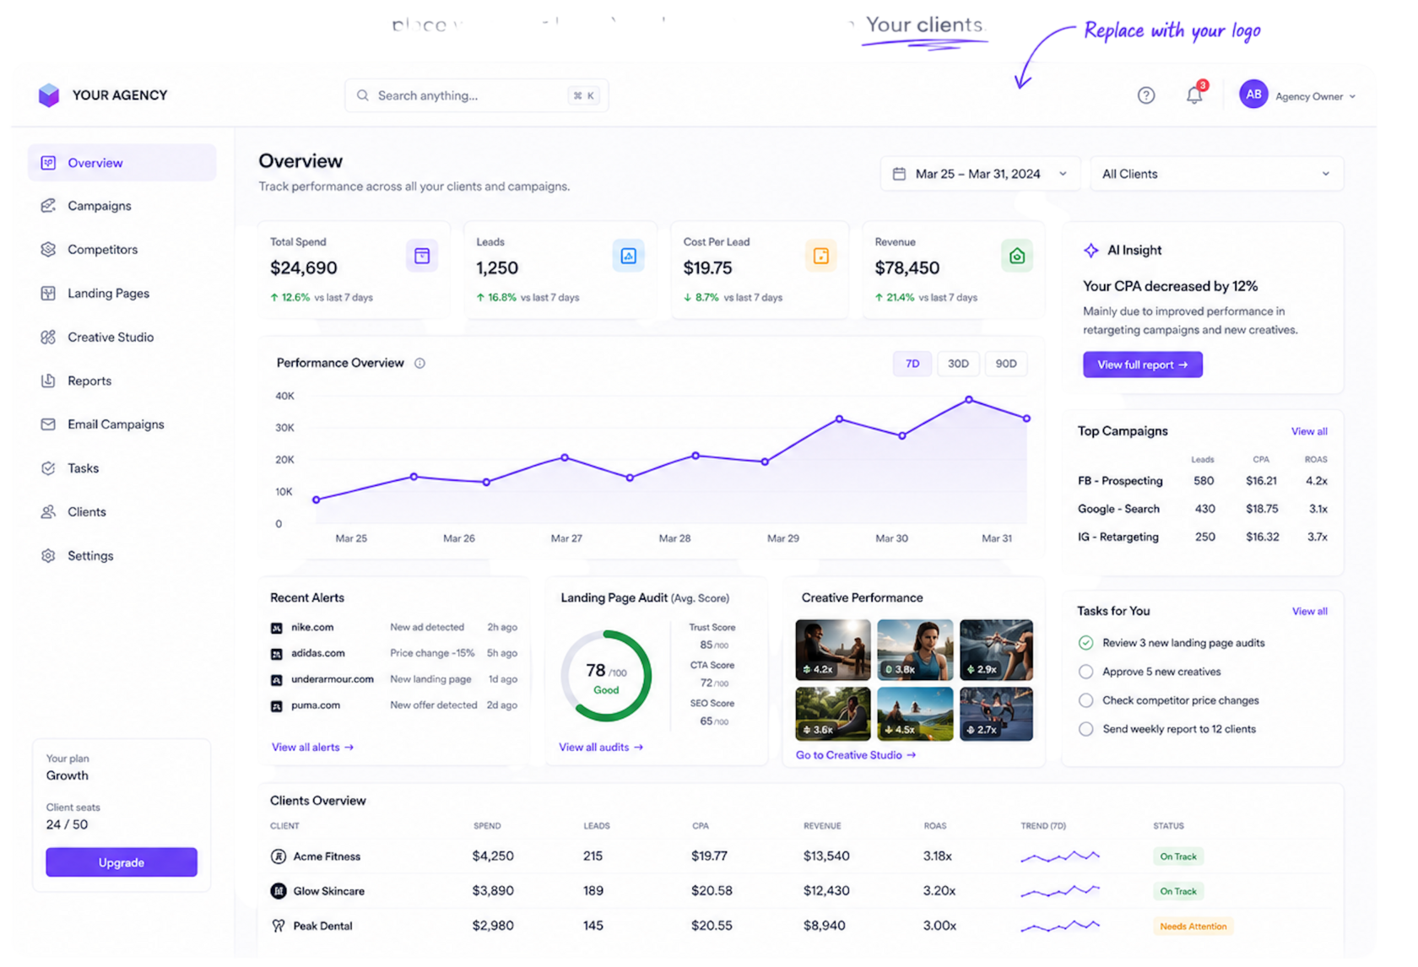Image resolution: width=1418 pixels, height=967 pixels.
Task: Click the Landing Pages sidebar icon
Action: click(x=48, y=294)
